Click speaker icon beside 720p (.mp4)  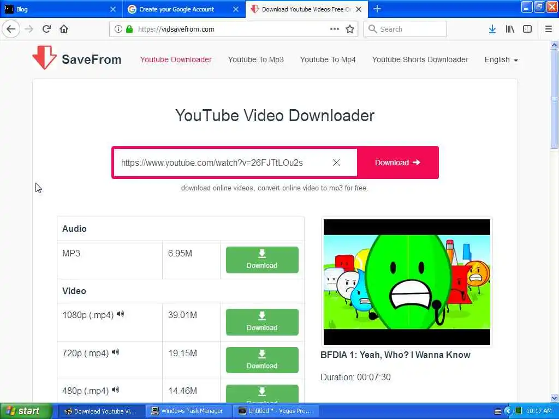coord(116,352)
